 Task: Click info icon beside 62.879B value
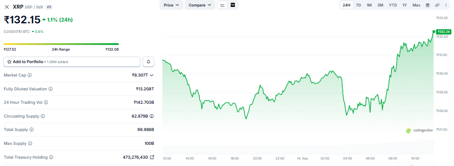click(152, 116)
